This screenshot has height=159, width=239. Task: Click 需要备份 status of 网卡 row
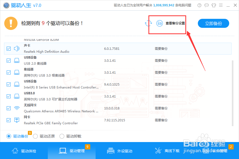point(161,120)
